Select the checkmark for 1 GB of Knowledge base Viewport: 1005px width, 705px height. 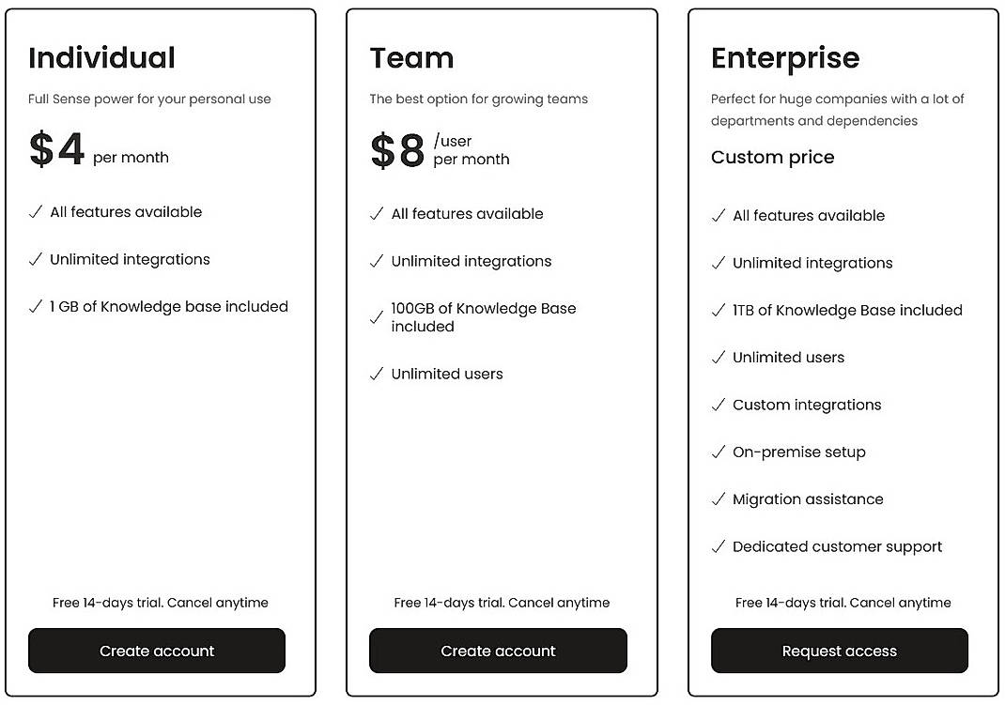click(34, 307)
